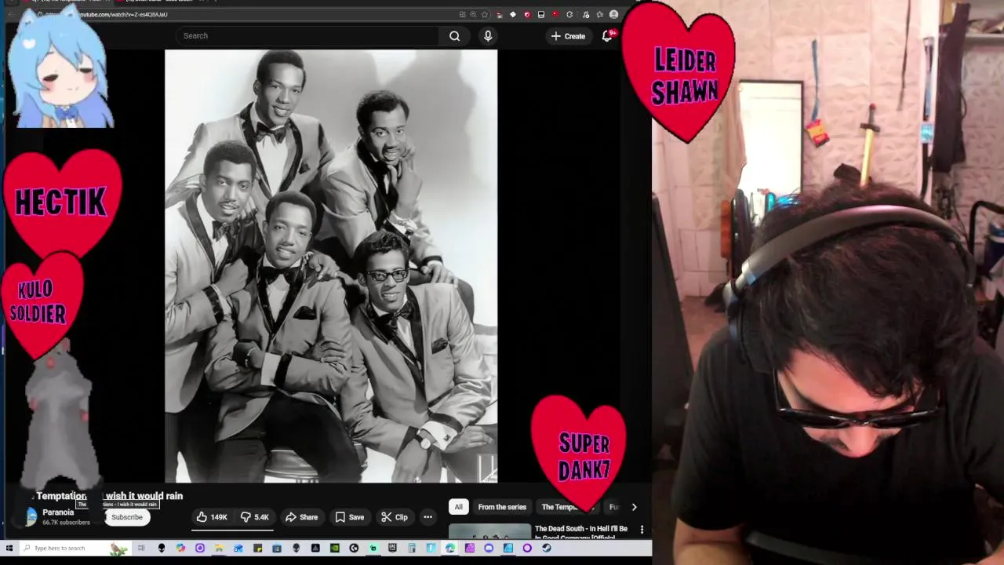Save video to a playlist
Image resolution: width=1004 pixels, height=565 pixels.
350,517
